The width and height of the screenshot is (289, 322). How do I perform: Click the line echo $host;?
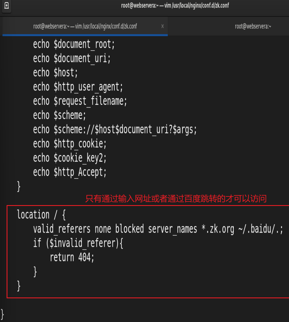pyautogui.click(x=55, y=73)
